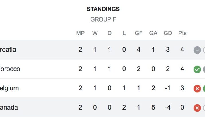The width and height of the screenshot is (205, 123).
Task: Click the GROUP F label
Action: coord(103,19)
